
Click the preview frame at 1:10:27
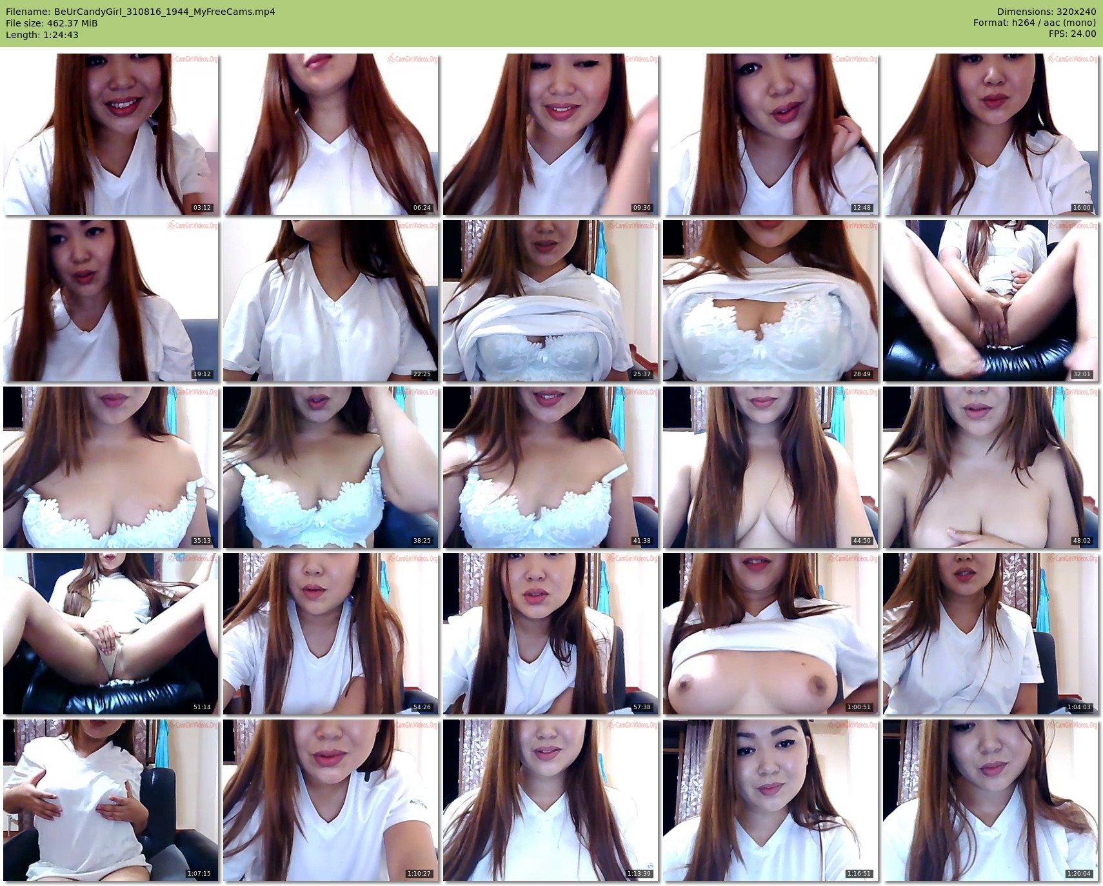pyautogui.click(x=331, y=800)
